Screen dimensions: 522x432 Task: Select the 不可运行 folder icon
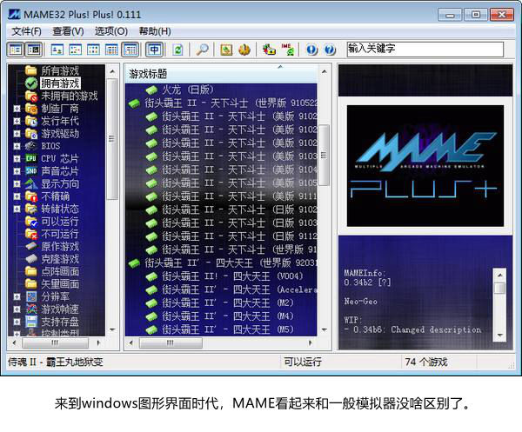31,234
